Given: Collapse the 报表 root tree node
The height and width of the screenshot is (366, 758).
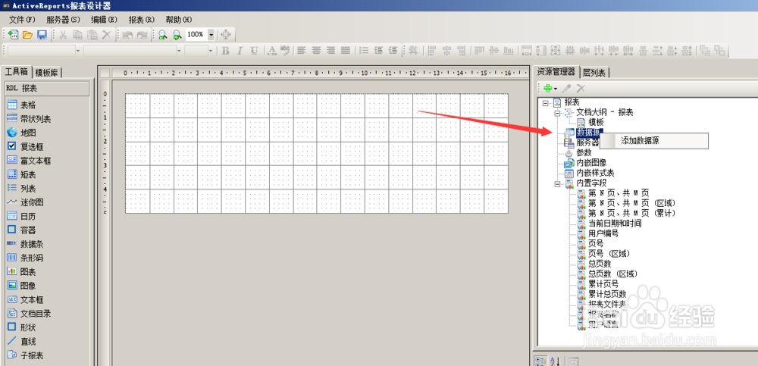Looking at the screenshot, I should [x=545, y=102].
